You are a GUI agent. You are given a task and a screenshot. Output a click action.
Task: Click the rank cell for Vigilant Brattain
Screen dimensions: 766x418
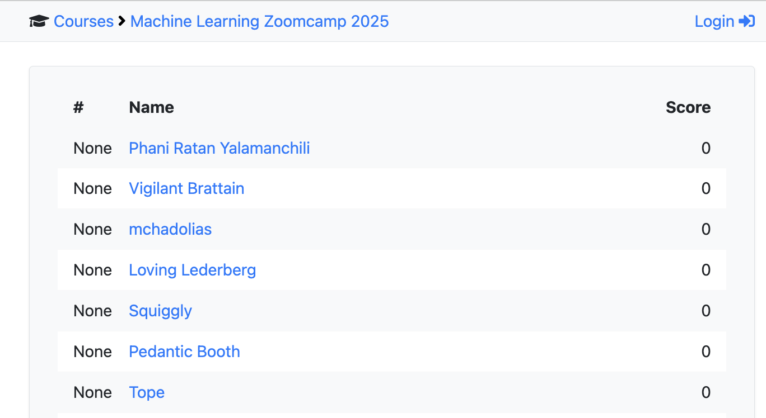coord(92,189)
